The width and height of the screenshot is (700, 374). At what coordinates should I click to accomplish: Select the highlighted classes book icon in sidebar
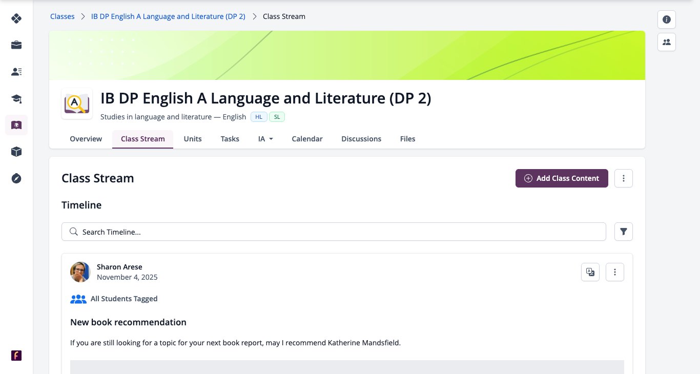point(16,125)
